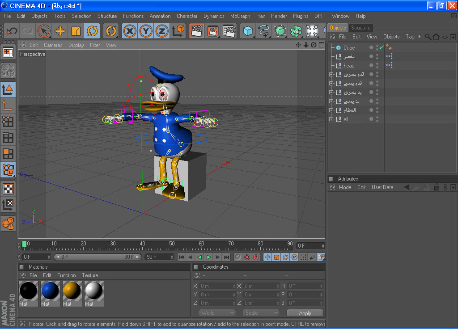Select the Live Selection tool
This screenshot has height=329, width=458.
pyautogui.click(x=44, y=31)
